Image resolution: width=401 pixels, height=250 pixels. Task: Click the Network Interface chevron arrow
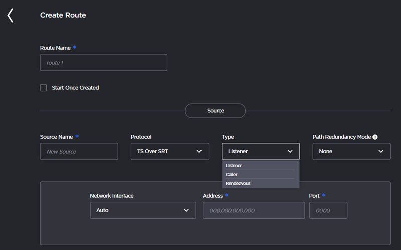point(187,210)
